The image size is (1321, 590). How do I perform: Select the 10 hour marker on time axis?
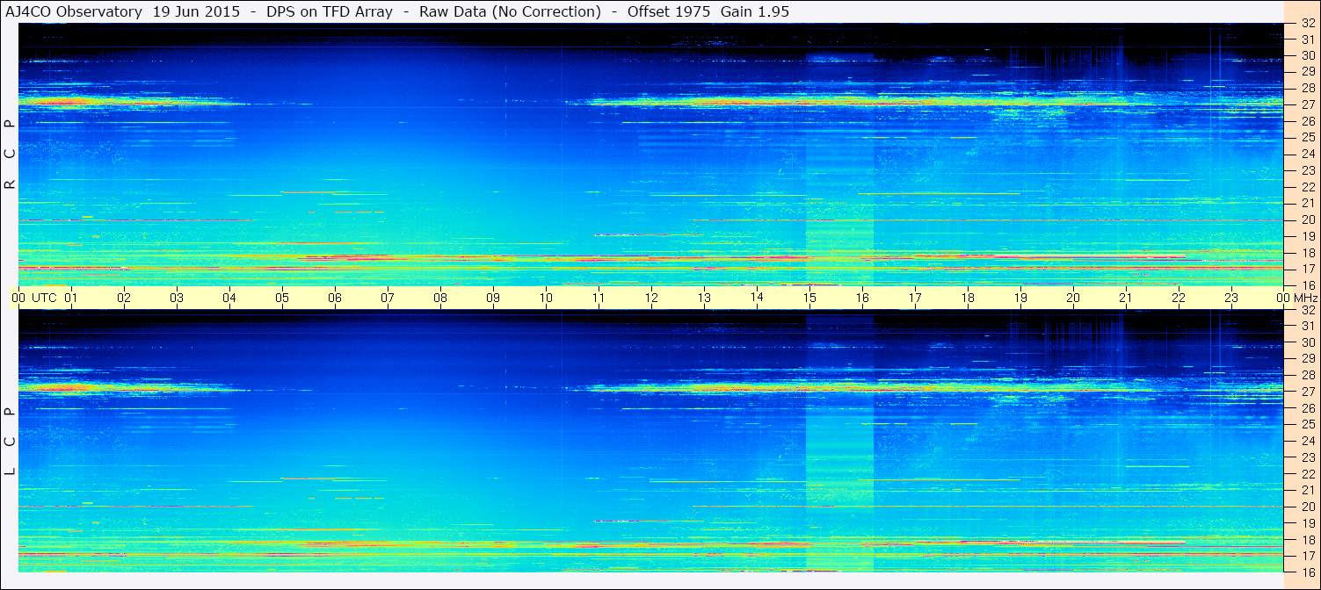tap(546, 298)
